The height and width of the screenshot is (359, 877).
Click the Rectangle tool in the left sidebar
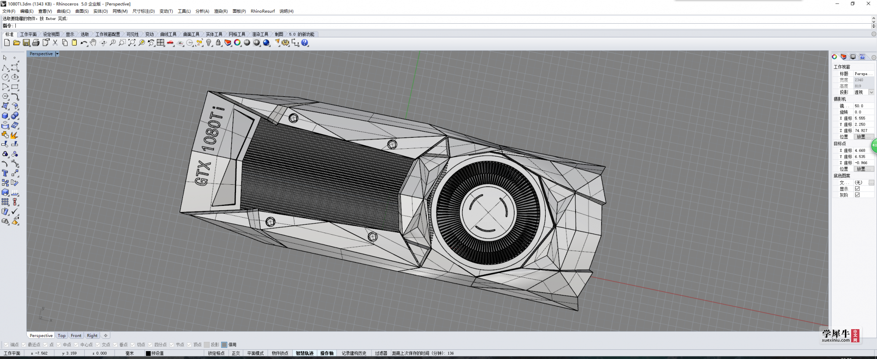click(15, 86)
